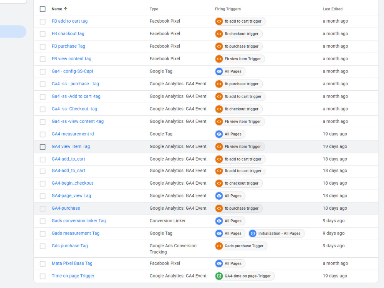Open Gads conversion linker Tag
Image resolution: width=384 pixels, height=288 pixels.
pyautogui.click(x=79, y=221)
